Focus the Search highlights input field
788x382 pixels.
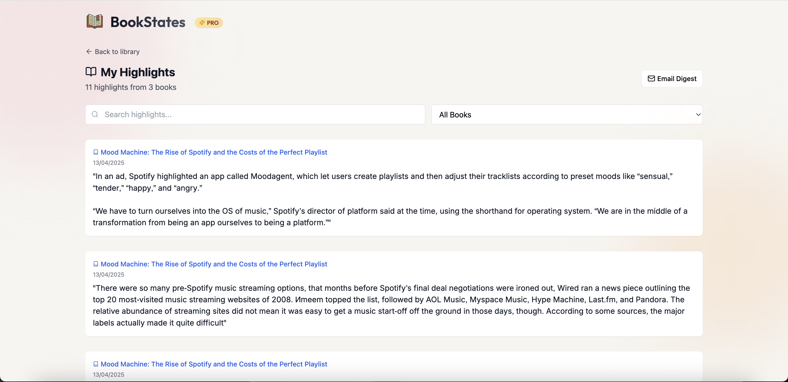[x=255, y=114]
